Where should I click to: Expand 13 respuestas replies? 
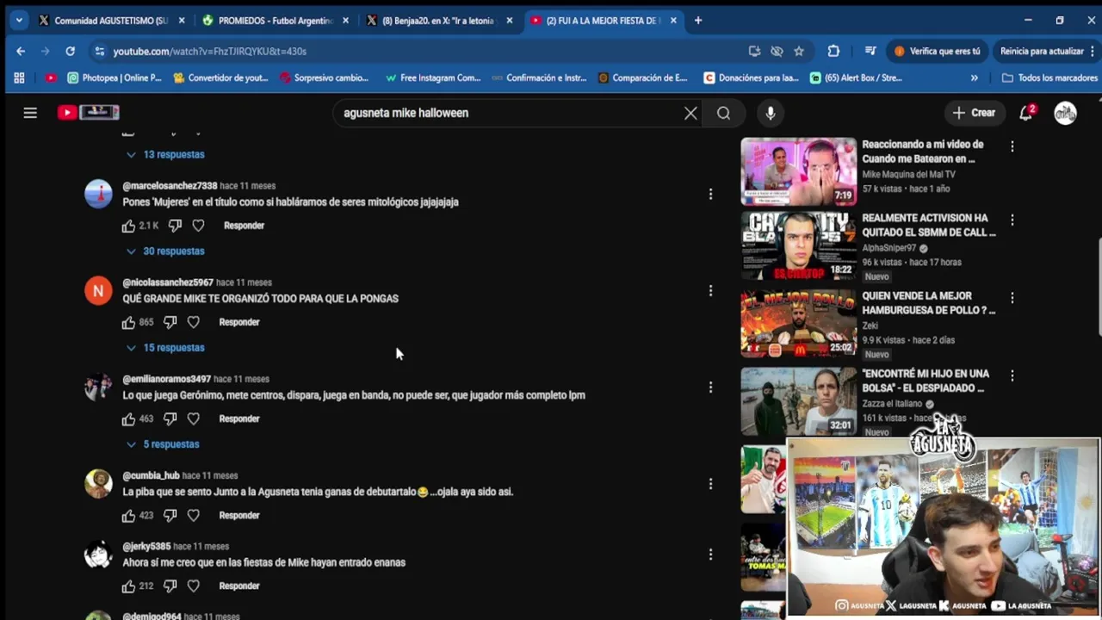click(x=165, y=154)
